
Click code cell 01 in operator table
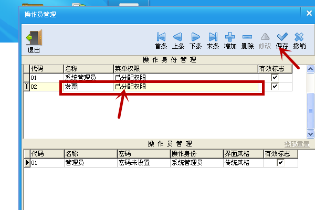click(x=47, y=163)
